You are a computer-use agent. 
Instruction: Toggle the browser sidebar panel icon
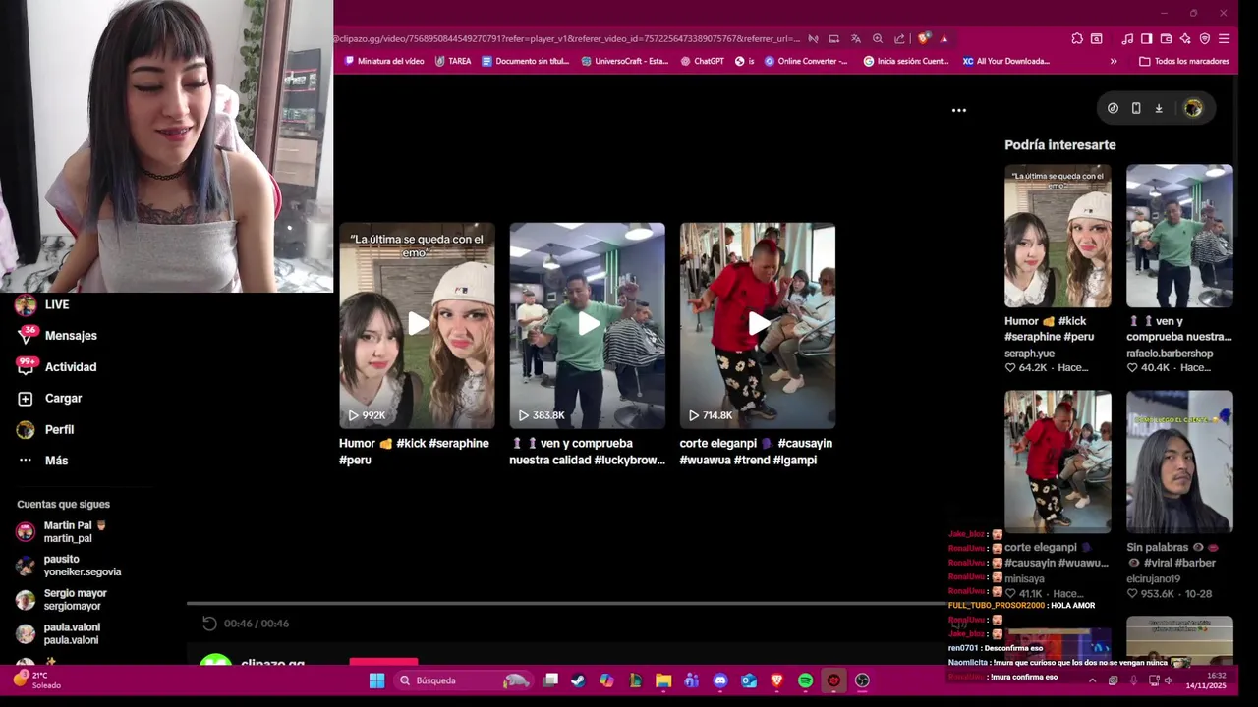[x=1147, y=39]
